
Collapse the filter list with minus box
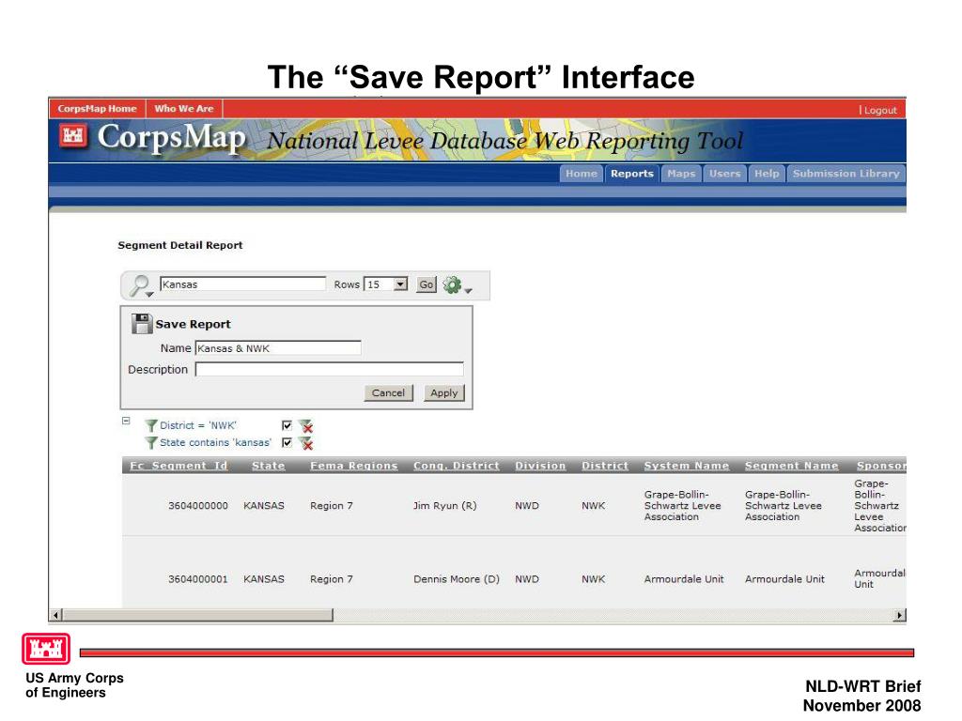point(126,421)
